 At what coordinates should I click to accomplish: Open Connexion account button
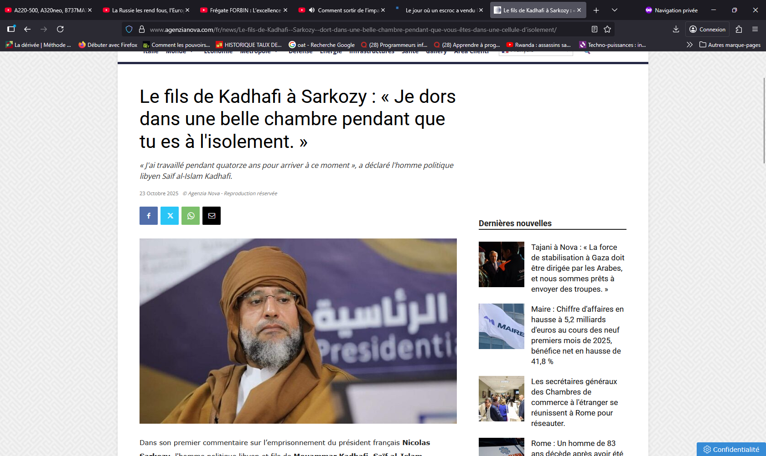707,29
